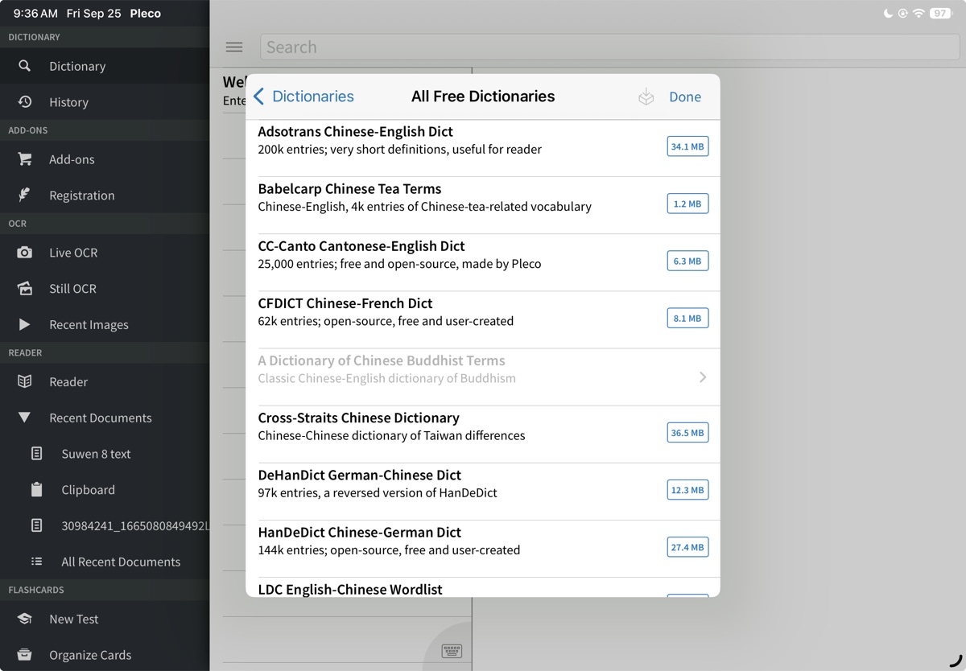
Task: Collapse the Recent Documents triangle
Action: coord(25,418)
